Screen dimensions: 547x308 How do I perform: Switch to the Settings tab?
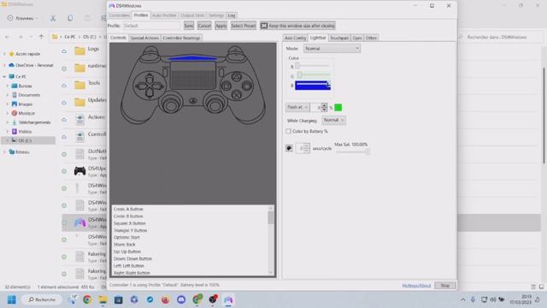216,15
